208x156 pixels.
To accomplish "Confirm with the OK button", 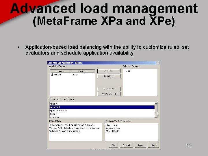I will tap(113, 145).
